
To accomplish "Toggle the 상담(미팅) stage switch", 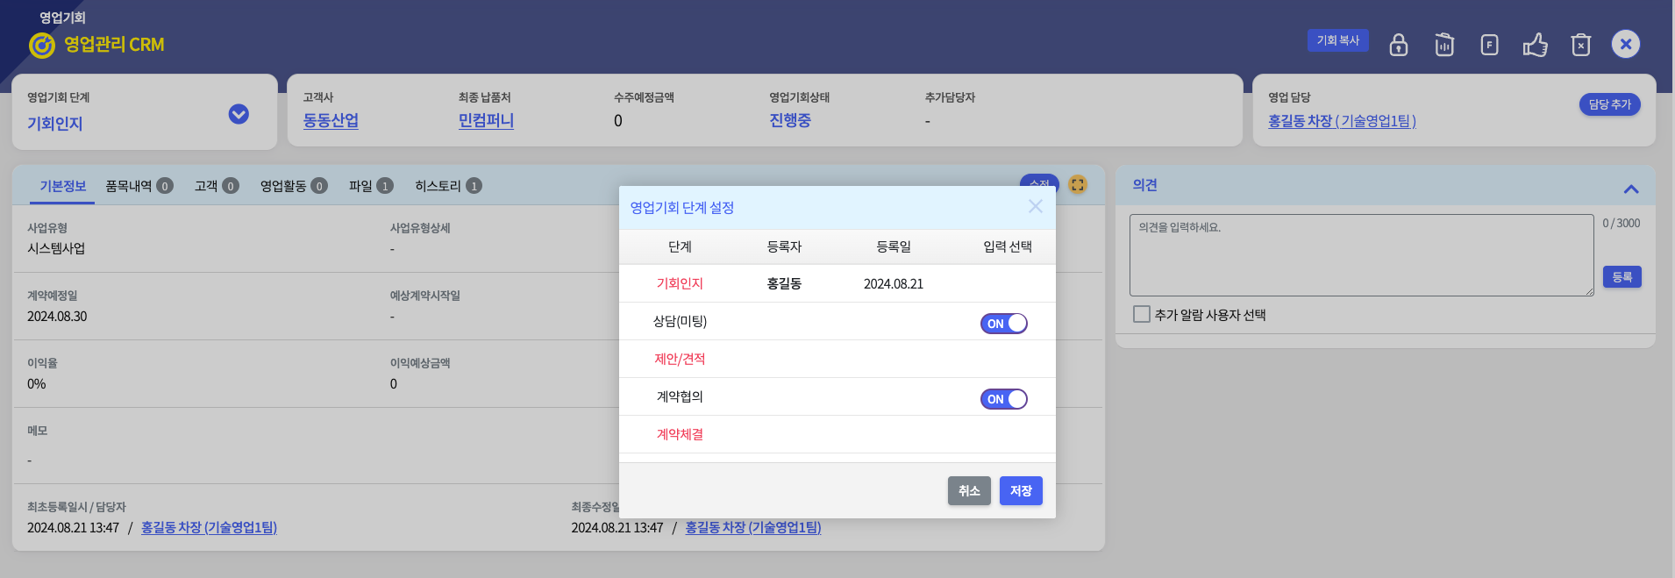I will (1003, 324).
